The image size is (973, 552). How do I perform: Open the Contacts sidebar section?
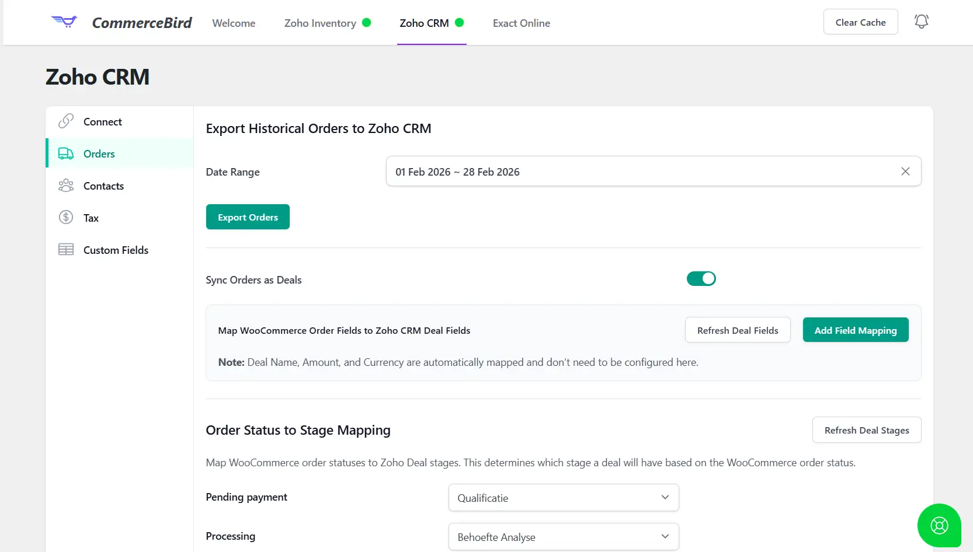tap(120, 186)
